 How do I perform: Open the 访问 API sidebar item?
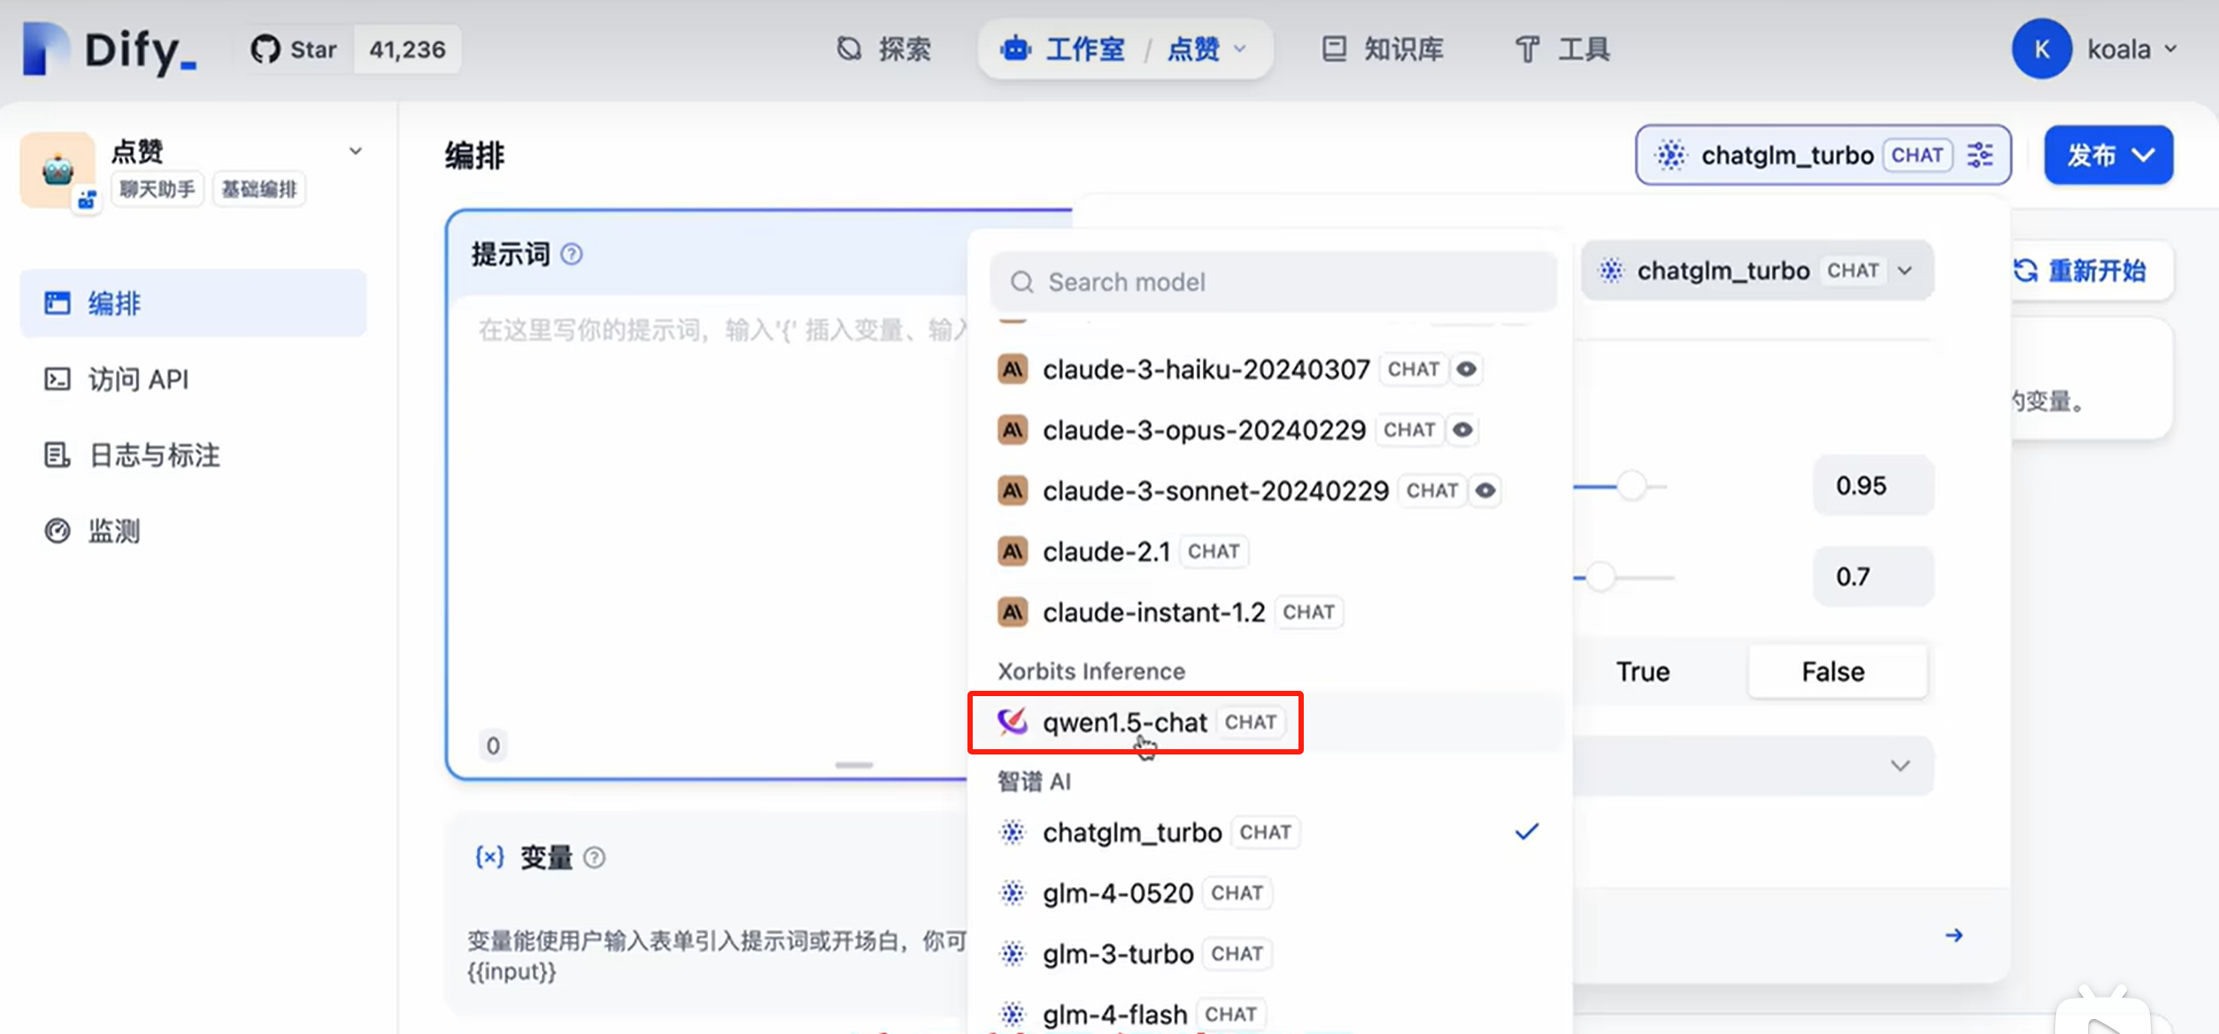click(138, 379)
